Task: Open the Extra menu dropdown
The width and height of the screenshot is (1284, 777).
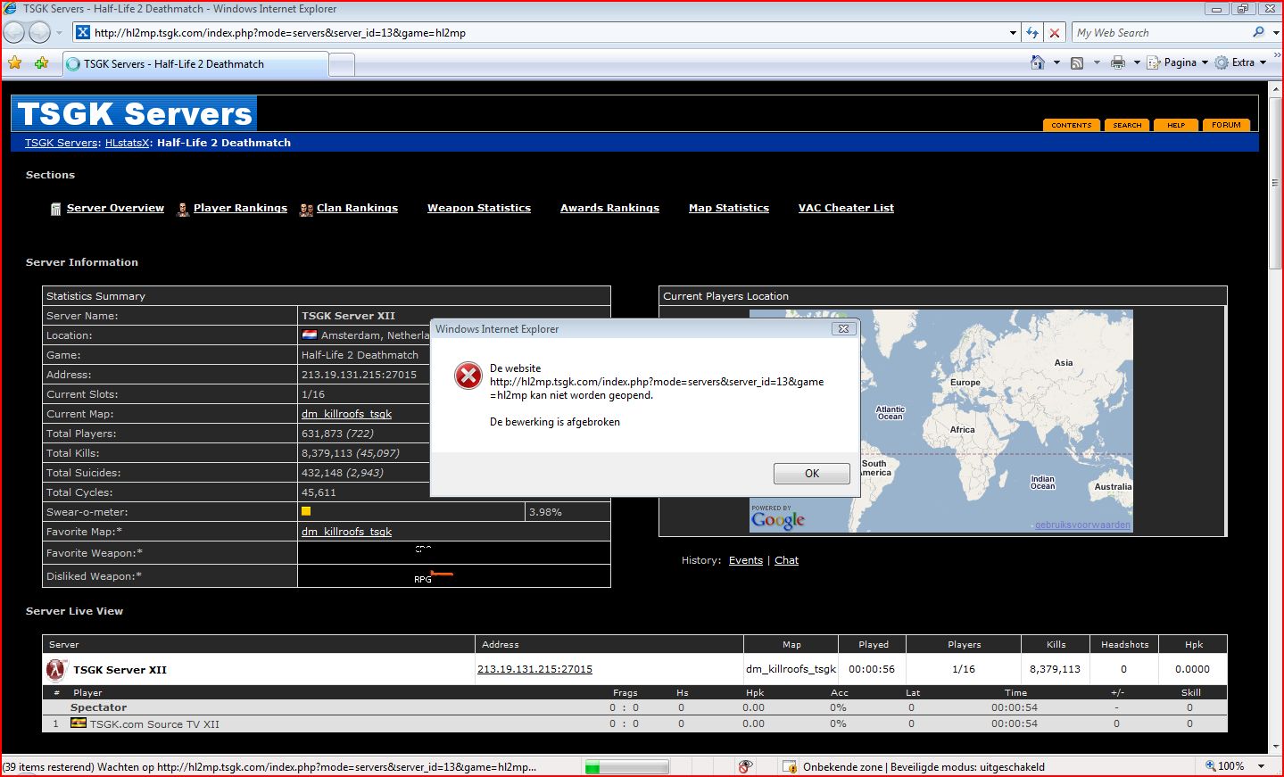Action: tap(1263, 62)
